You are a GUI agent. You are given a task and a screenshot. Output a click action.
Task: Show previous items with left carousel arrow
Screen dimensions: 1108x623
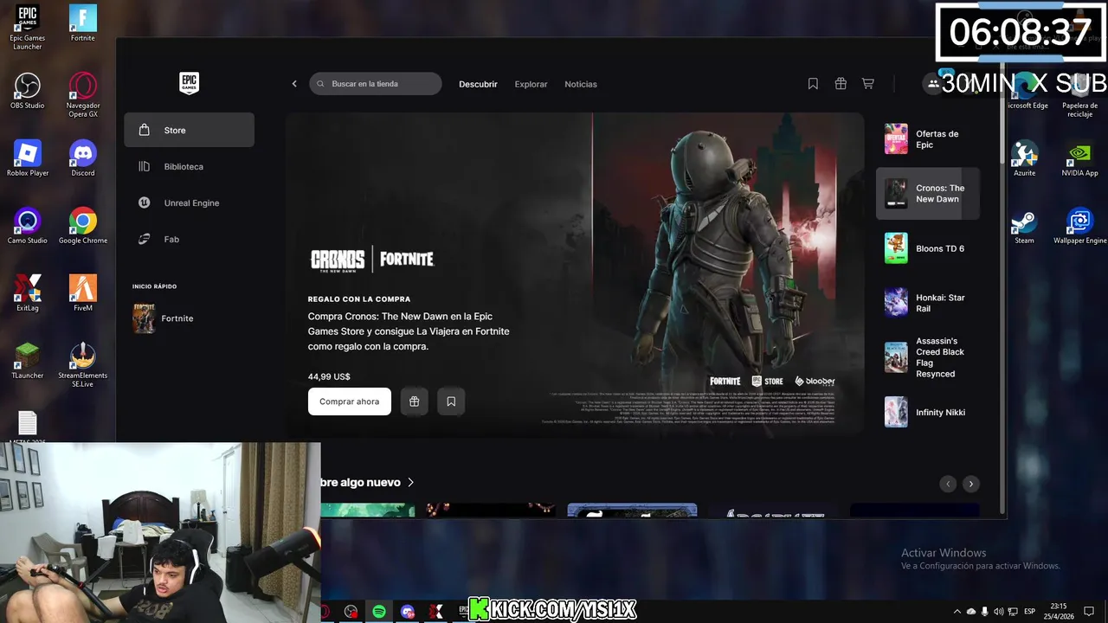948,484
